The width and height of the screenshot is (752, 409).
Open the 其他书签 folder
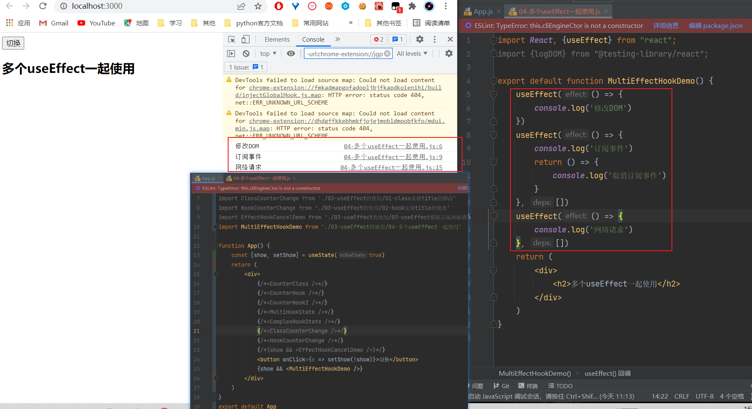(383, 23)
